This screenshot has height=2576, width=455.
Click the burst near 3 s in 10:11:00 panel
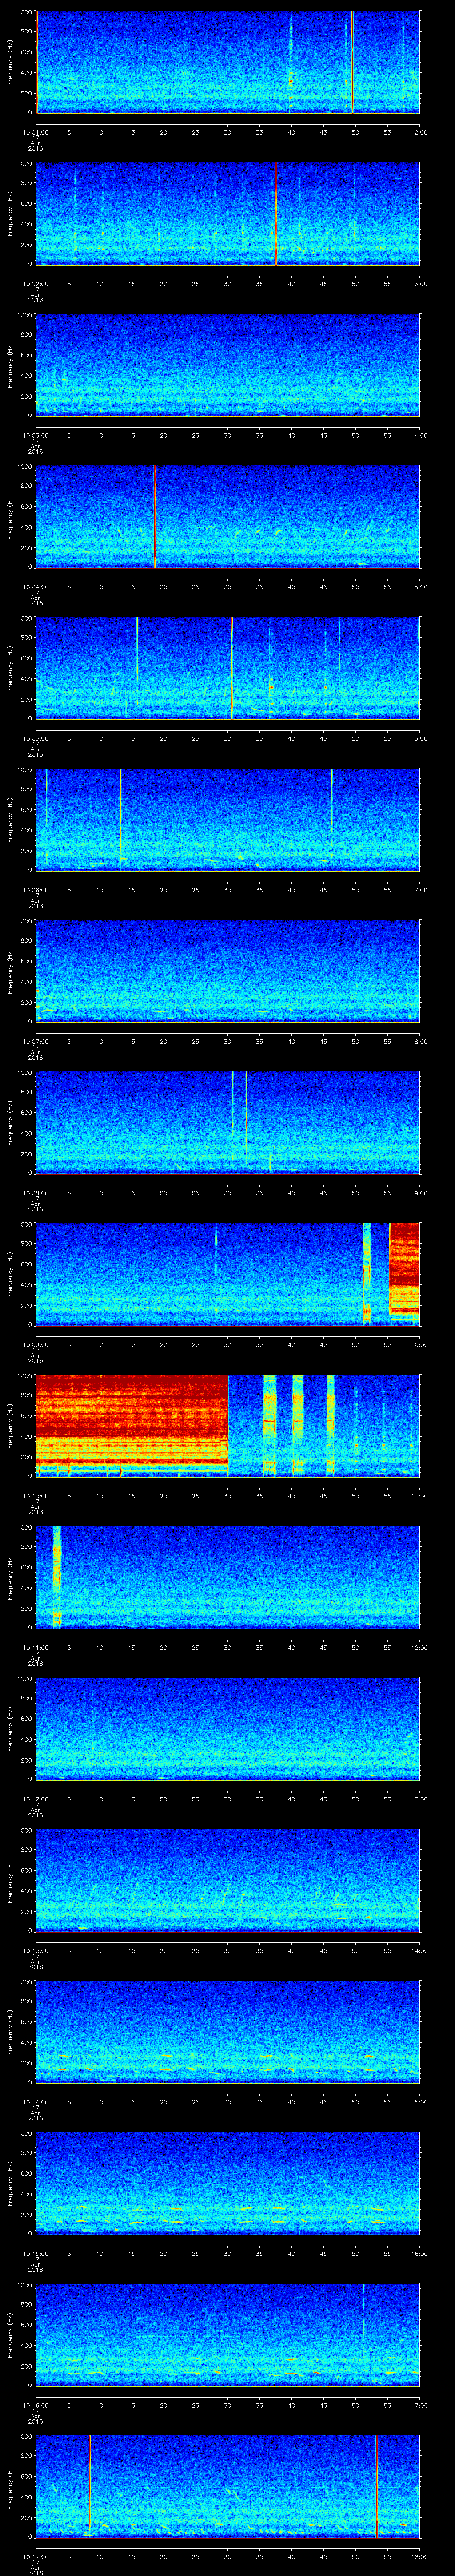point(57,1577)
